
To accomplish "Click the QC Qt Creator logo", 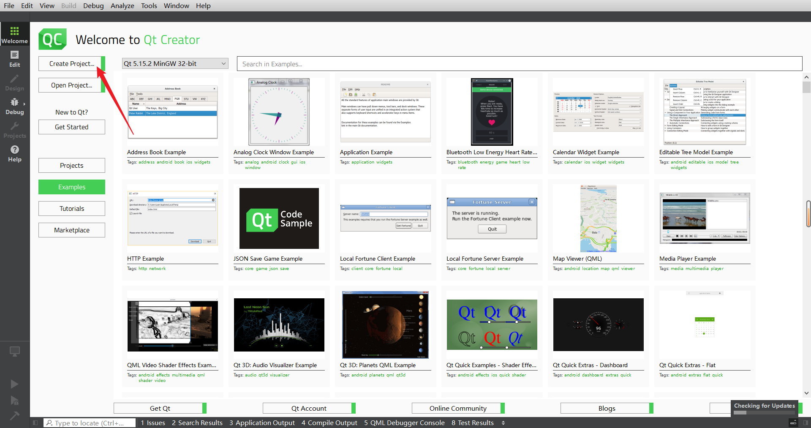I will point(53,39).
